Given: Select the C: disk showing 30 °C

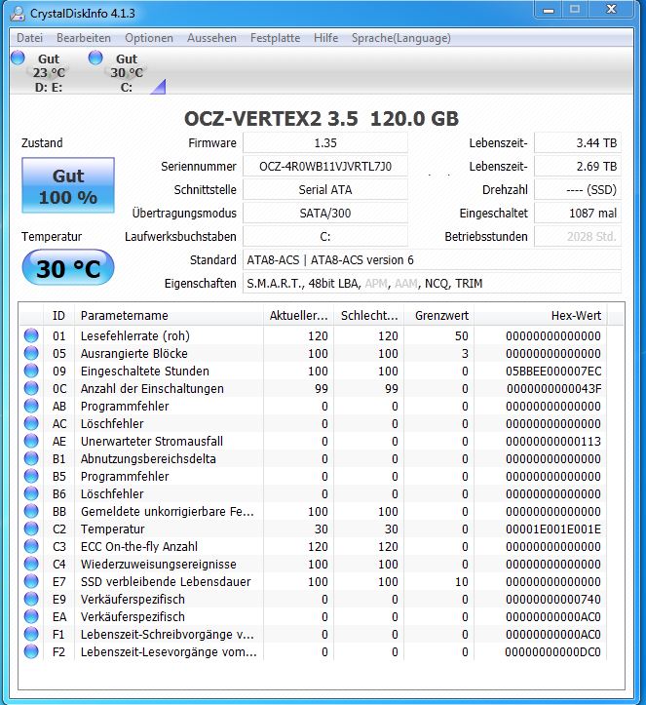Looking at the screenshot, I should (127, 73).
